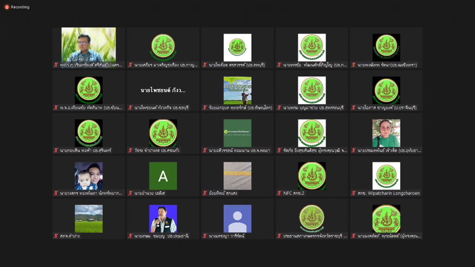
Task: Select avatar of woman in green shirt
Action: click(386, 133)
